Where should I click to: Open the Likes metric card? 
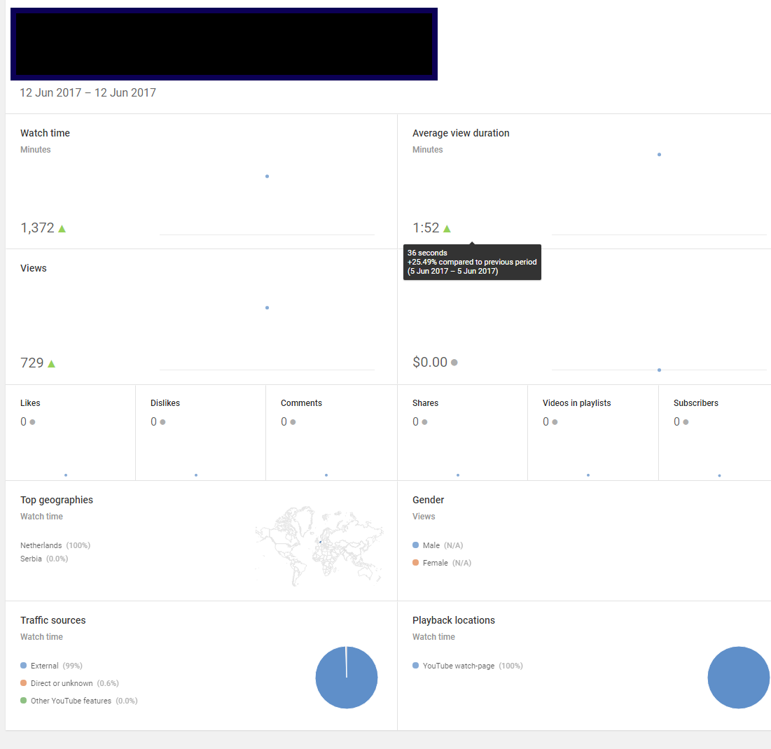[70, 433]
